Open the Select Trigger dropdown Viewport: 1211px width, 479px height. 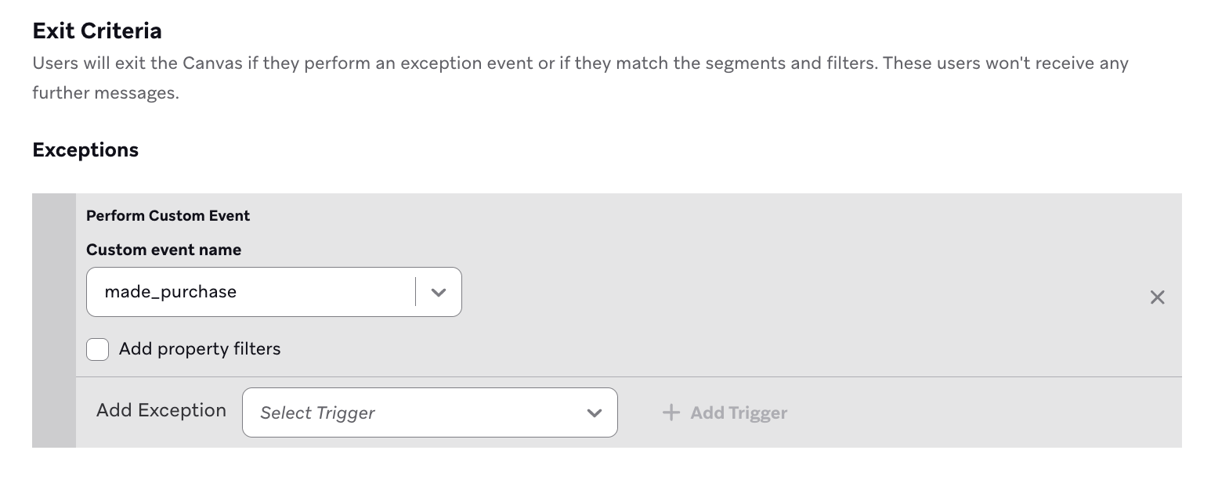click(x=430, y=412)
